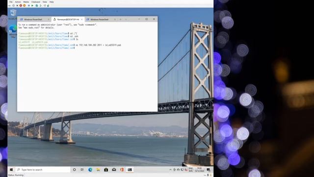The width and height of the screenshot is (314, 177).
Task: Open Mail from the taskbar
Action: pyautogui.click(x=114, y=170)
